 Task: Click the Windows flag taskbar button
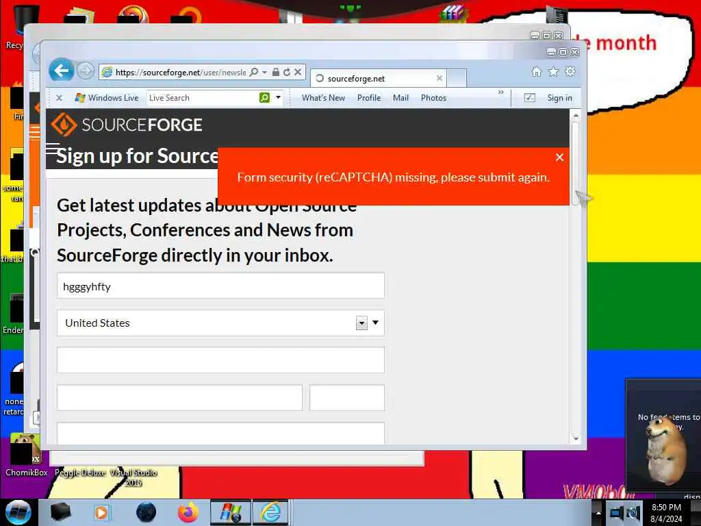coord(231,512)
